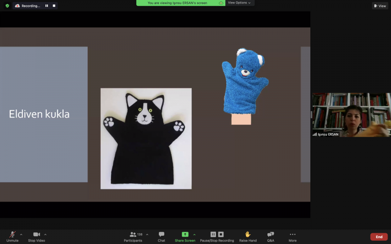Open video options arrow beside Stop Video
Screen dimensions: 391x244
pyautogui.click(x=45, y=234)
